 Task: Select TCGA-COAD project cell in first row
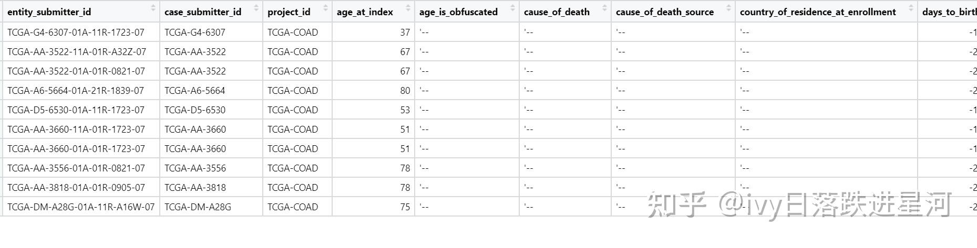pyautogui.click(x=292, y=33)
